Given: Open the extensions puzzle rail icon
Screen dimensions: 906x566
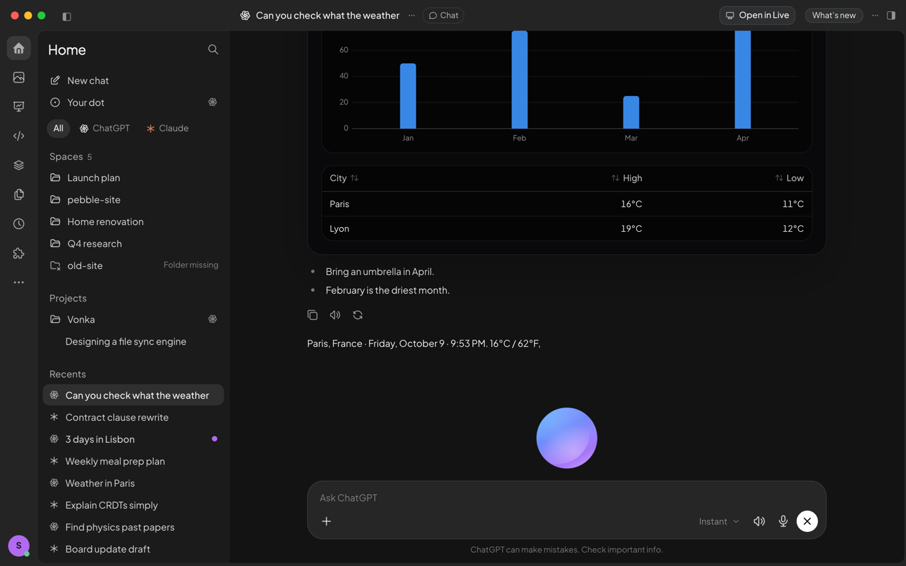Looking at the screenshot, I should pyautogui.click(x=19, y=253).
